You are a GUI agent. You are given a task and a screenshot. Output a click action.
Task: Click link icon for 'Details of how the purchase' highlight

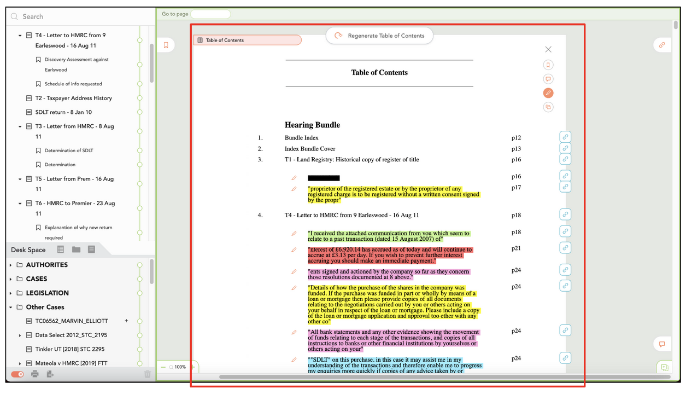pos(565,286)
